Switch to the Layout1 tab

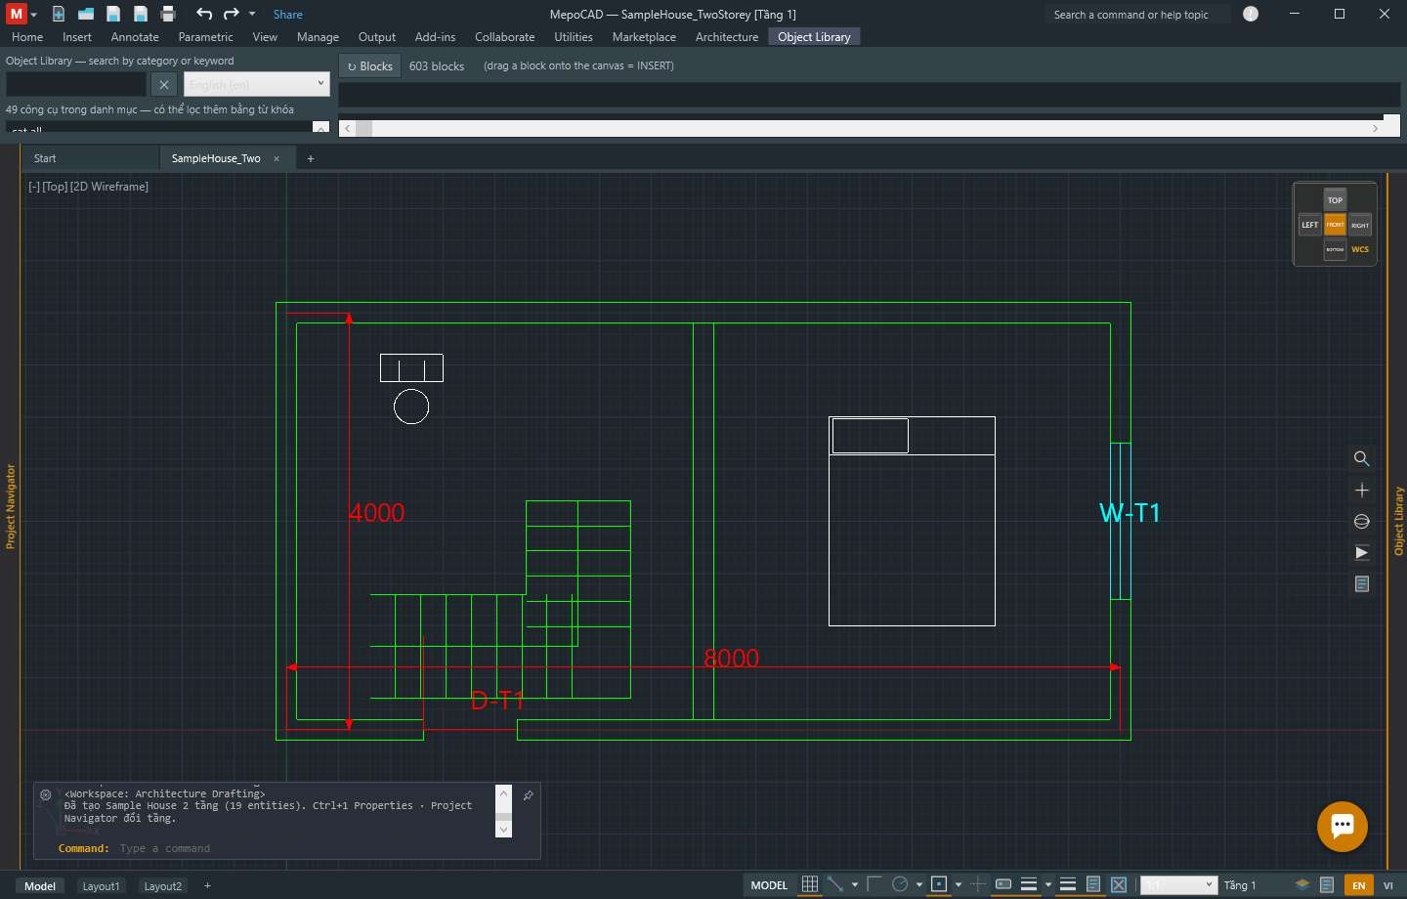[101, 886]
